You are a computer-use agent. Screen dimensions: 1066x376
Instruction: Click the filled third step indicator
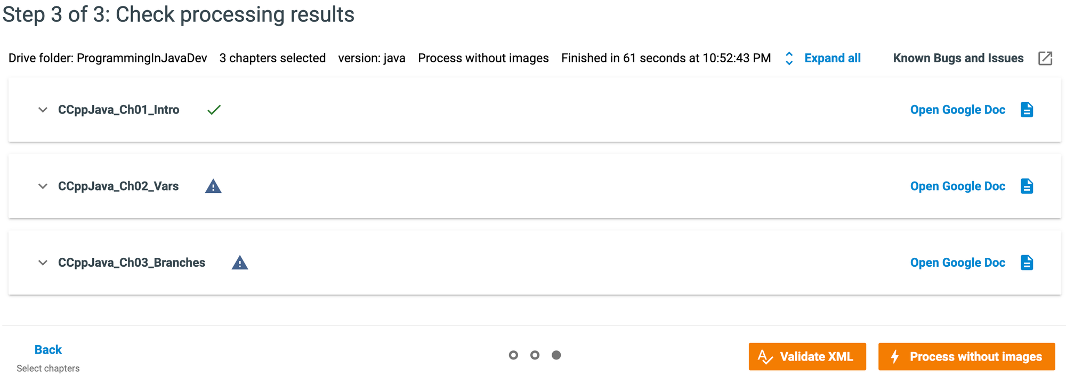pyautogui.click(x=556, y=355)
